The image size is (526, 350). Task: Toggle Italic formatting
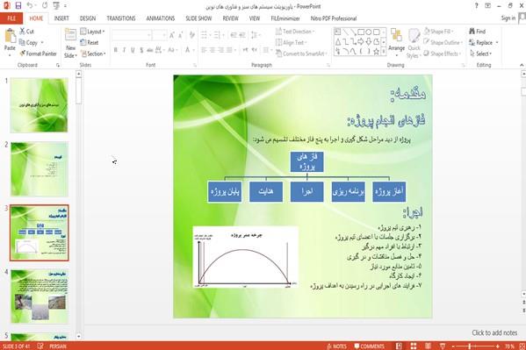click(x=124, y=50)
